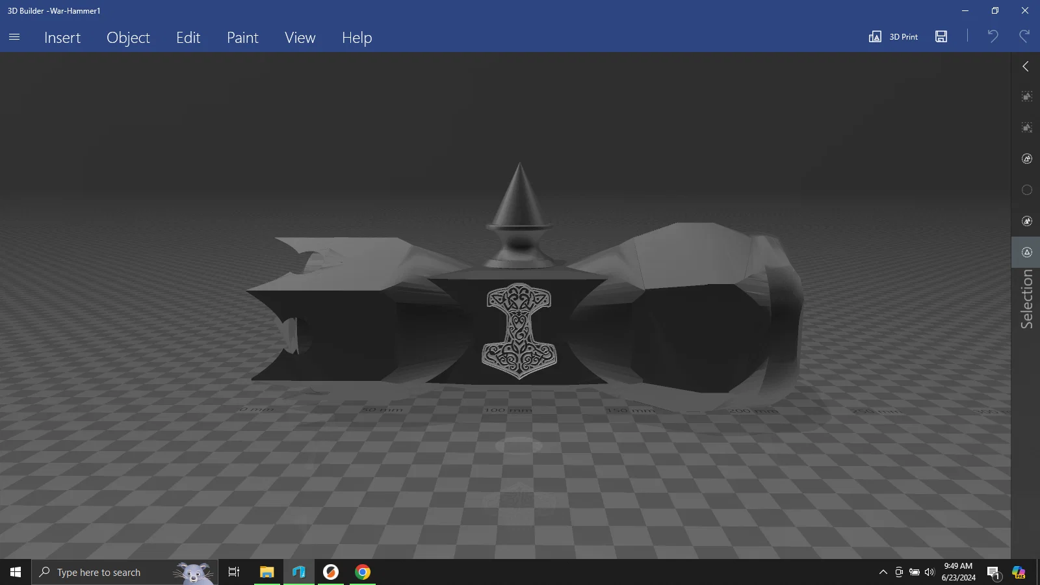Screen dimensions: 1040x585
Task: Click the deselect icon with small x
Action: pos(1027,127)
